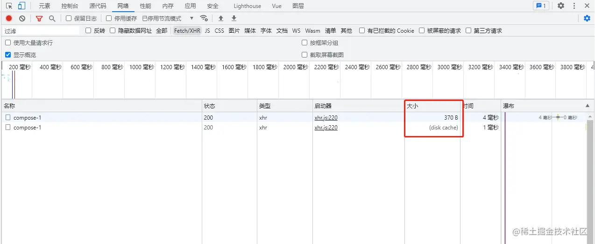The image size is (595, 244).
Task: Clear the network log icon
Action: coord(22,18)
